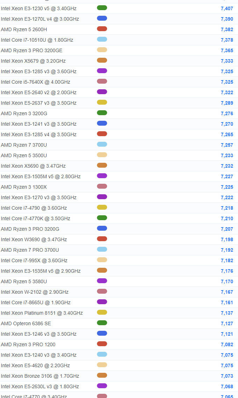Click green swatch beside Core i7-4770K
This screenshot has width=238, height=398.
tap(102, 218)
